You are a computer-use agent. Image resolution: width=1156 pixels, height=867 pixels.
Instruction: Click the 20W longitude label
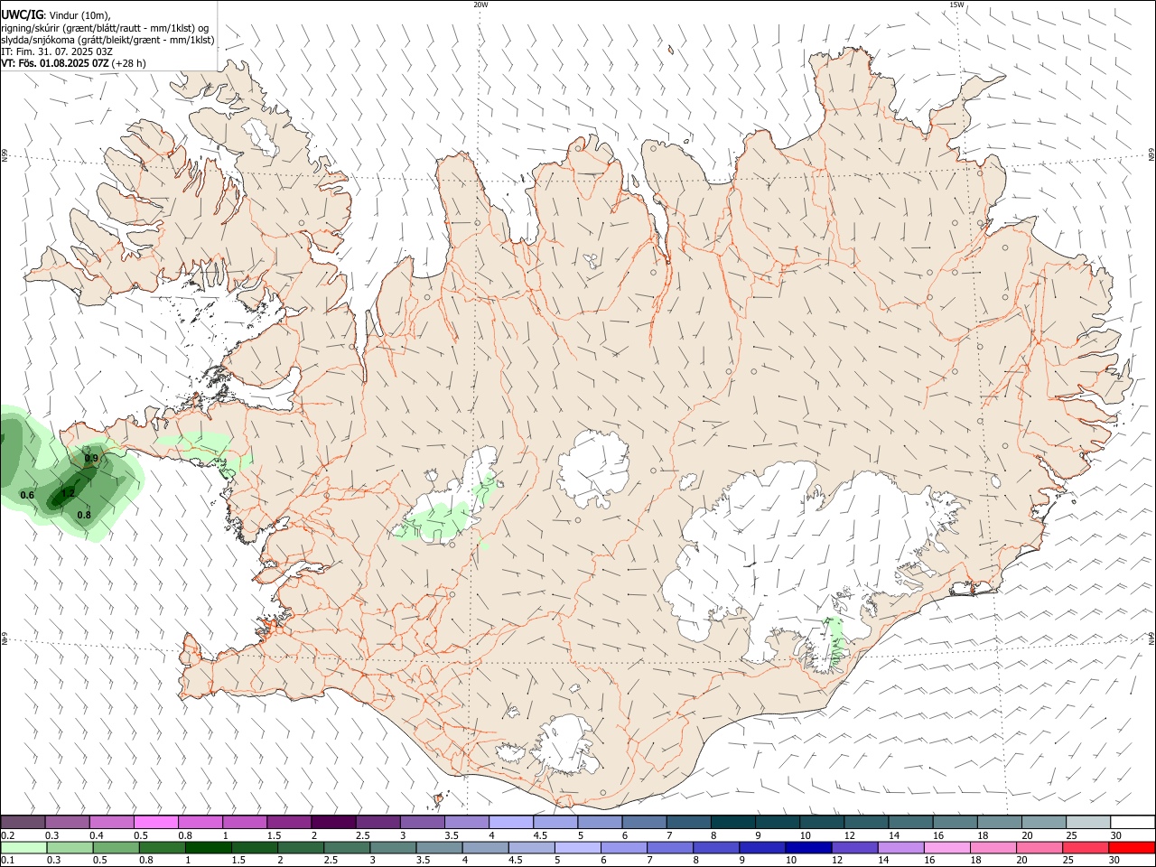(480, 5)
